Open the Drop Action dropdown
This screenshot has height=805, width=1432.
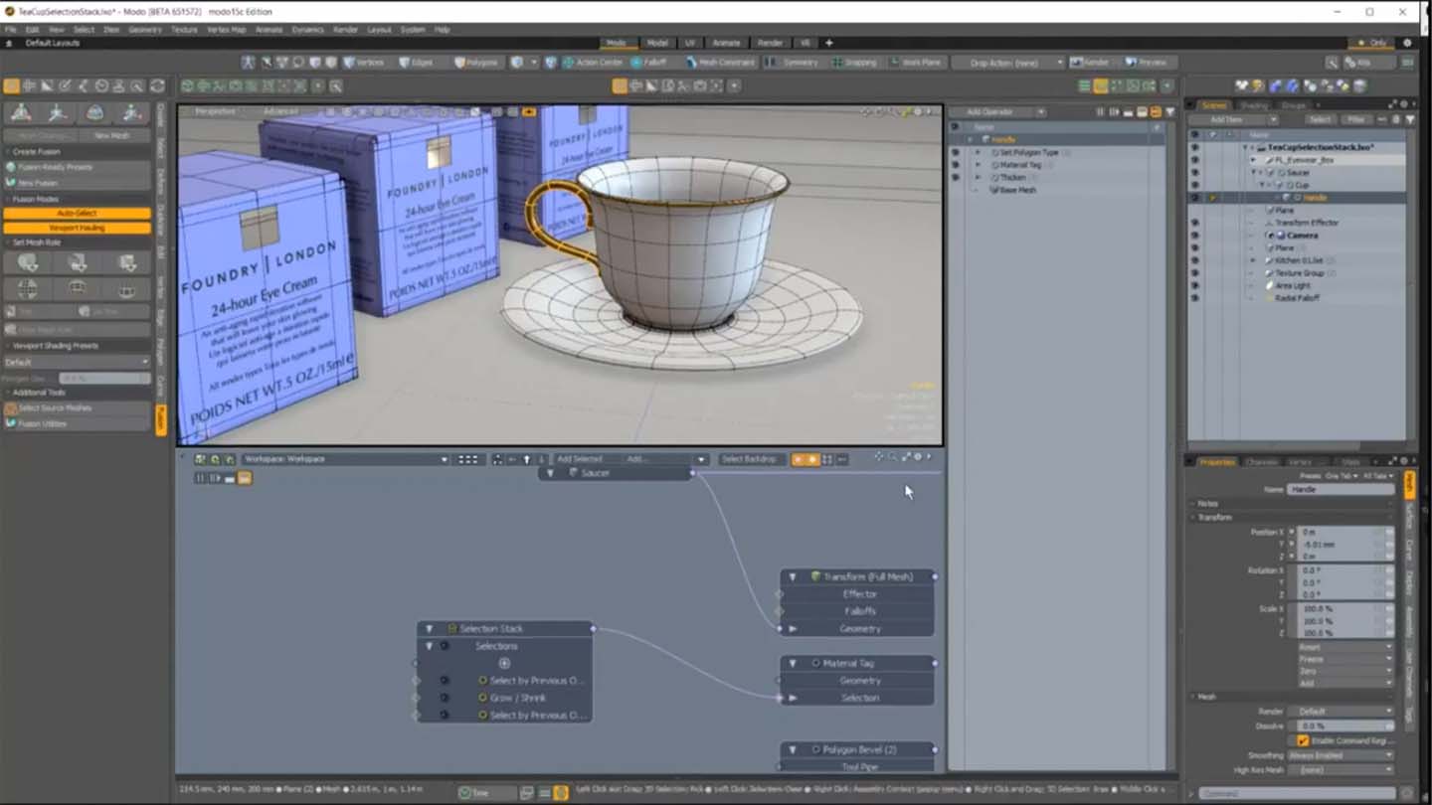click(x=1008, y=63)
